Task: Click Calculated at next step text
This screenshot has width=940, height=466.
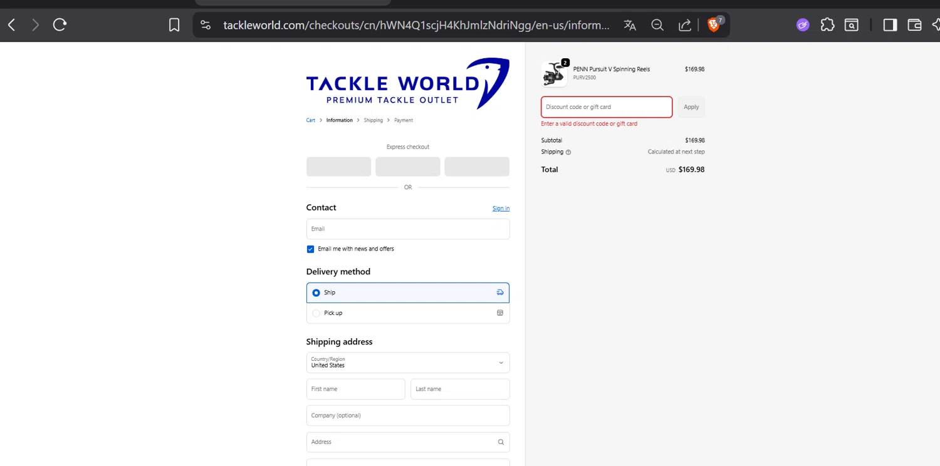Action: click(x=676, y=152)
